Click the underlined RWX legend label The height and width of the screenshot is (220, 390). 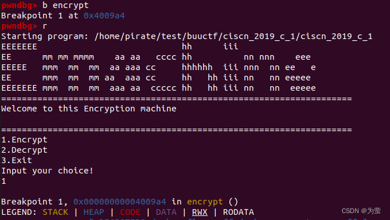coord(200,212)
